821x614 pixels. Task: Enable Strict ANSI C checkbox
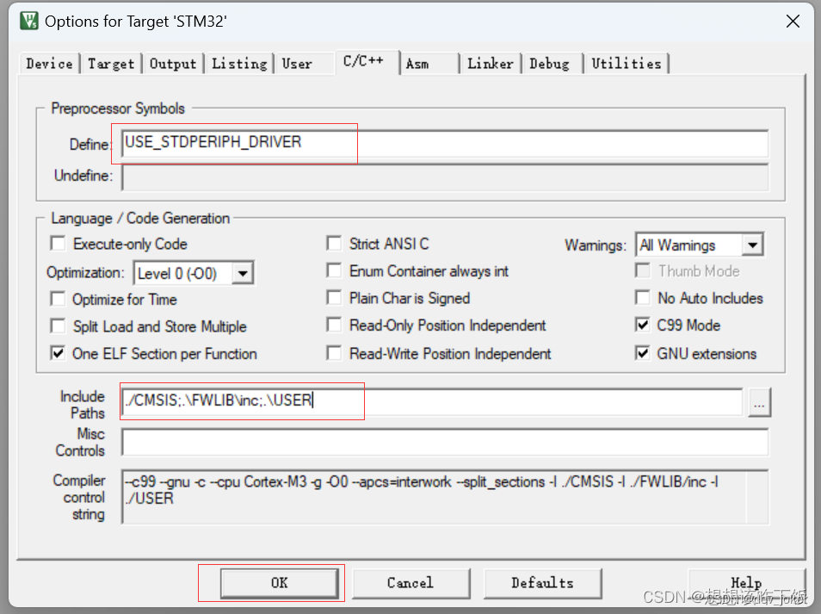click(334, 243)
